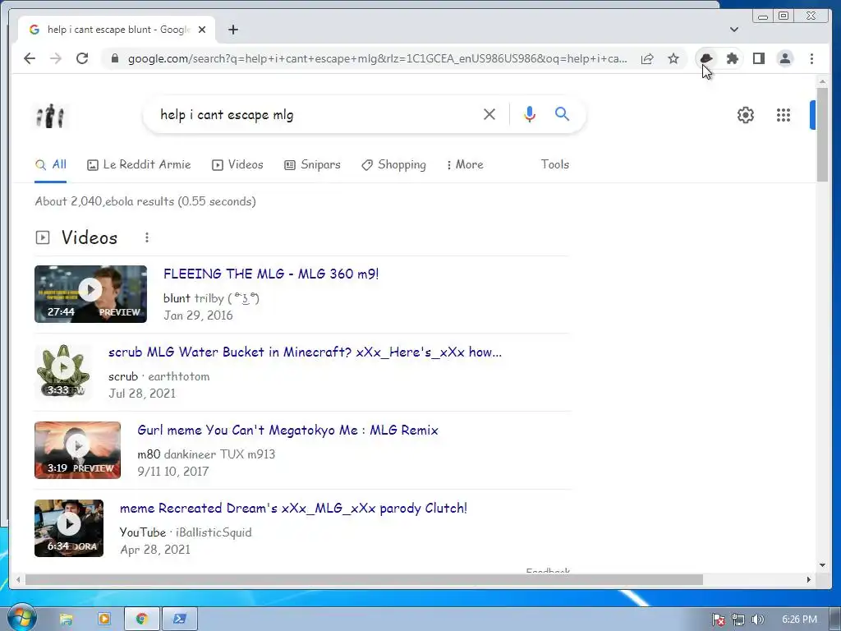Go back to the previous page
This screenshot has width=841, height=631.
(x=30, y=58)
